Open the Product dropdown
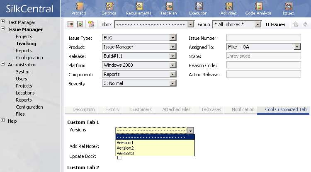The image size is (311, 172). pos(139,47)
